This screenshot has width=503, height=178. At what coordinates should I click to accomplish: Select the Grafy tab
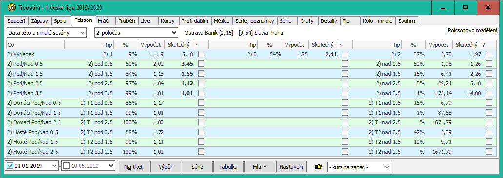point(307,21)
